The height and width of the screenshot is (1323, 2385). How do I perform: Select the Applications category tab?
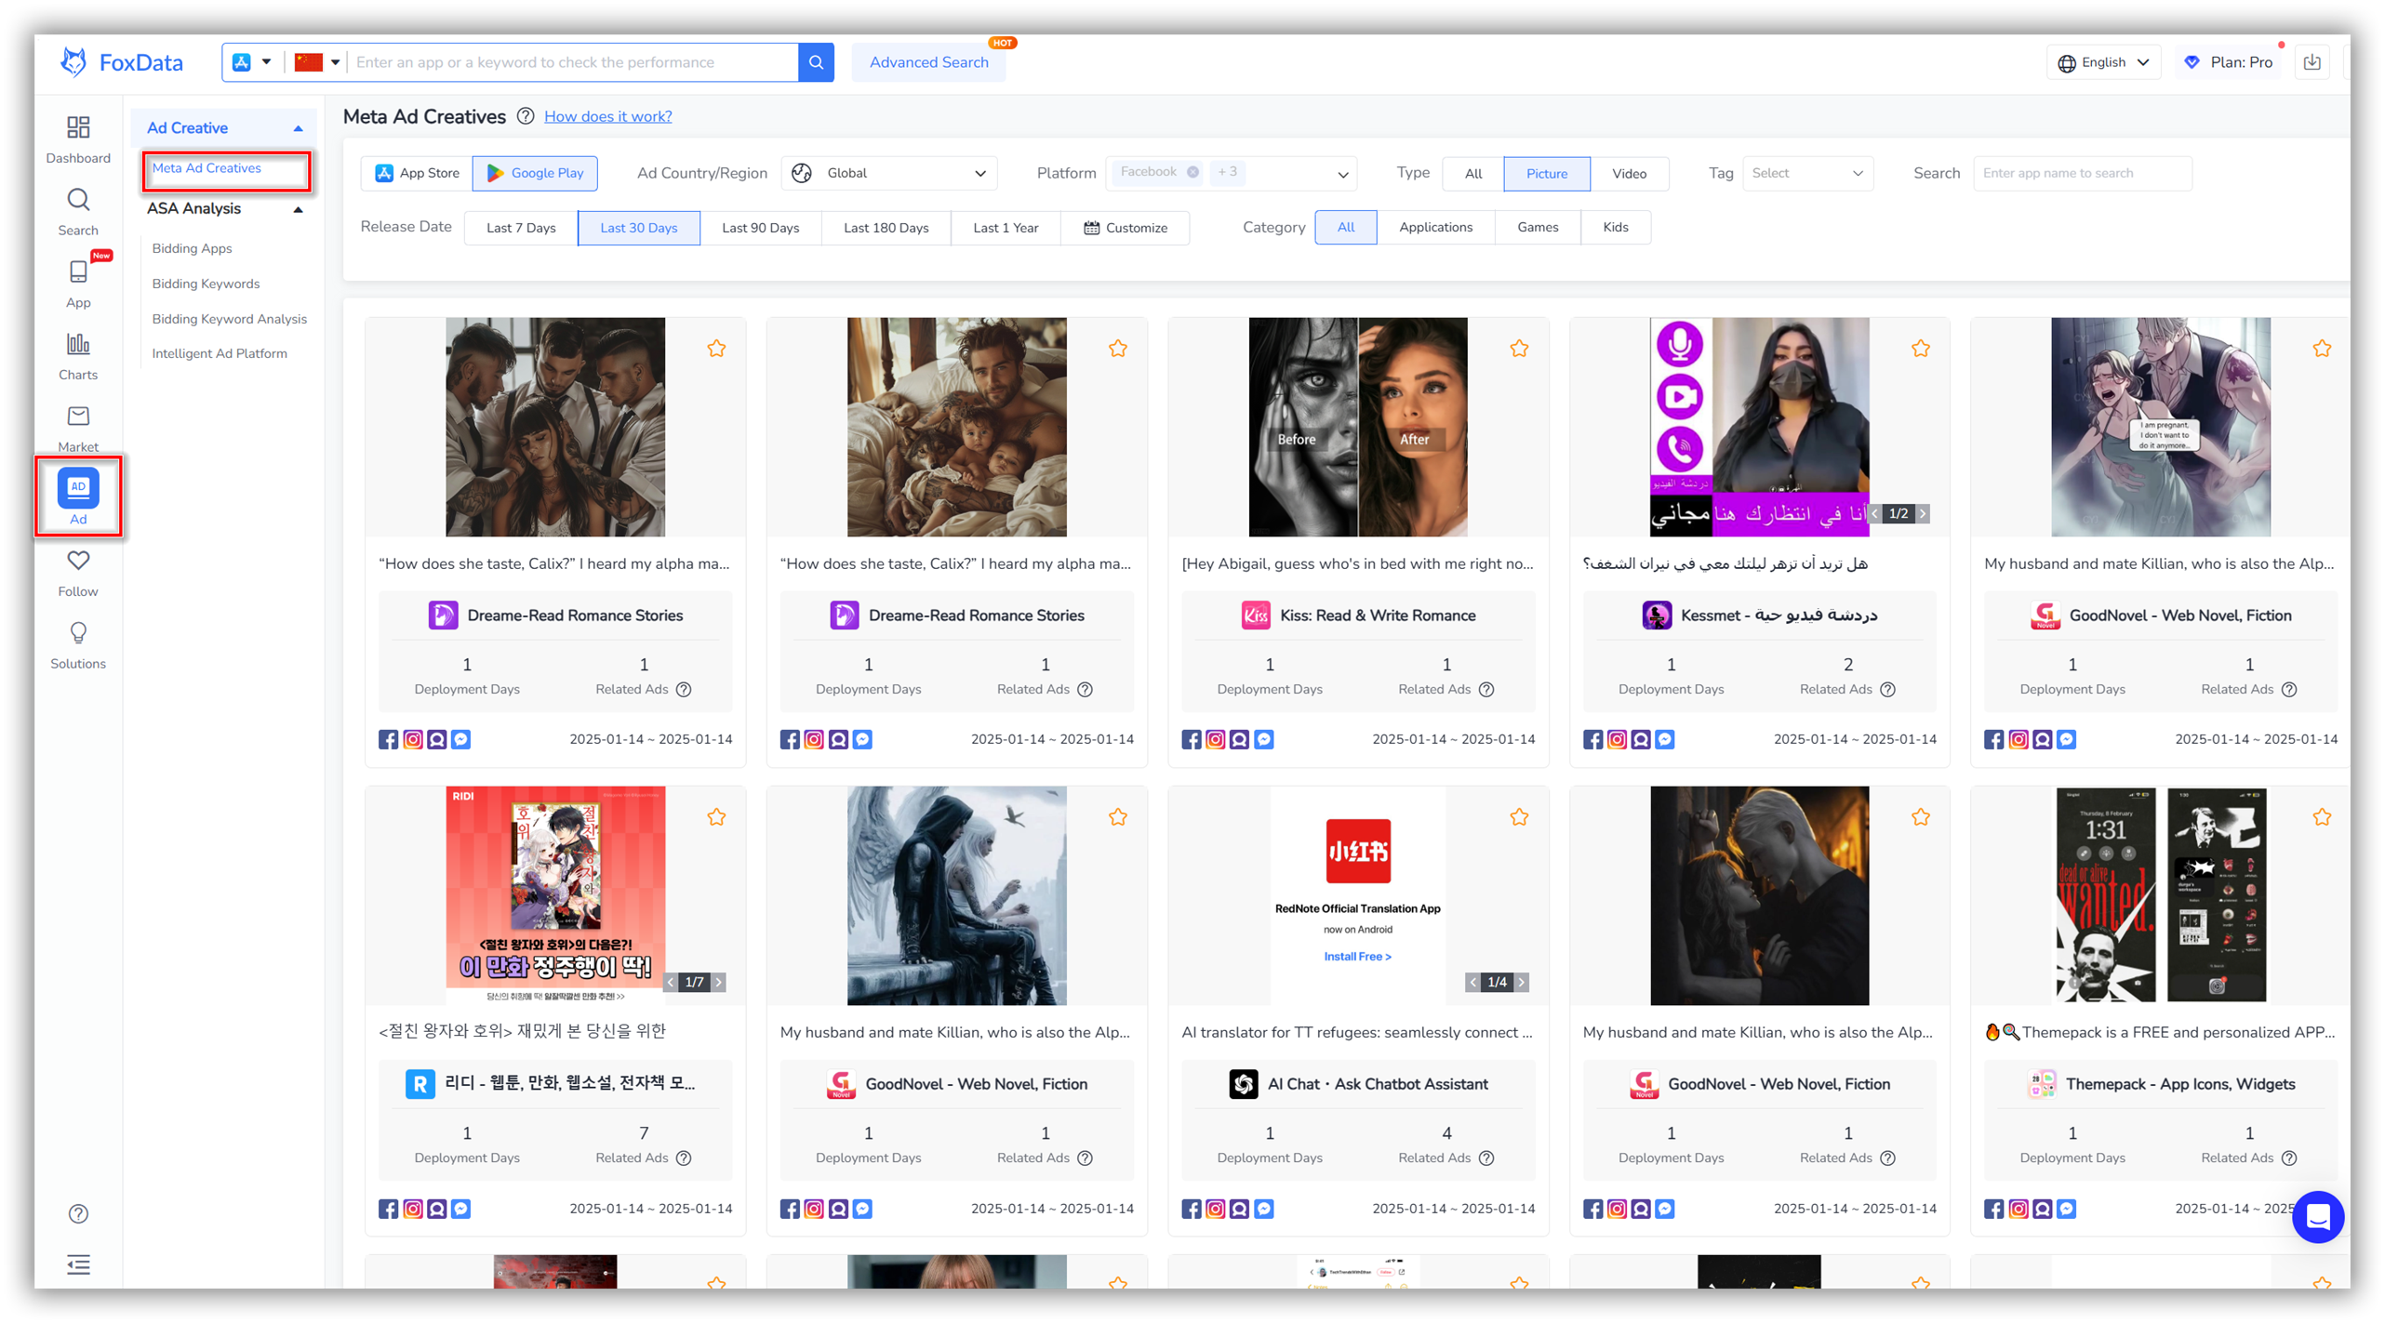coord(1435,227)
